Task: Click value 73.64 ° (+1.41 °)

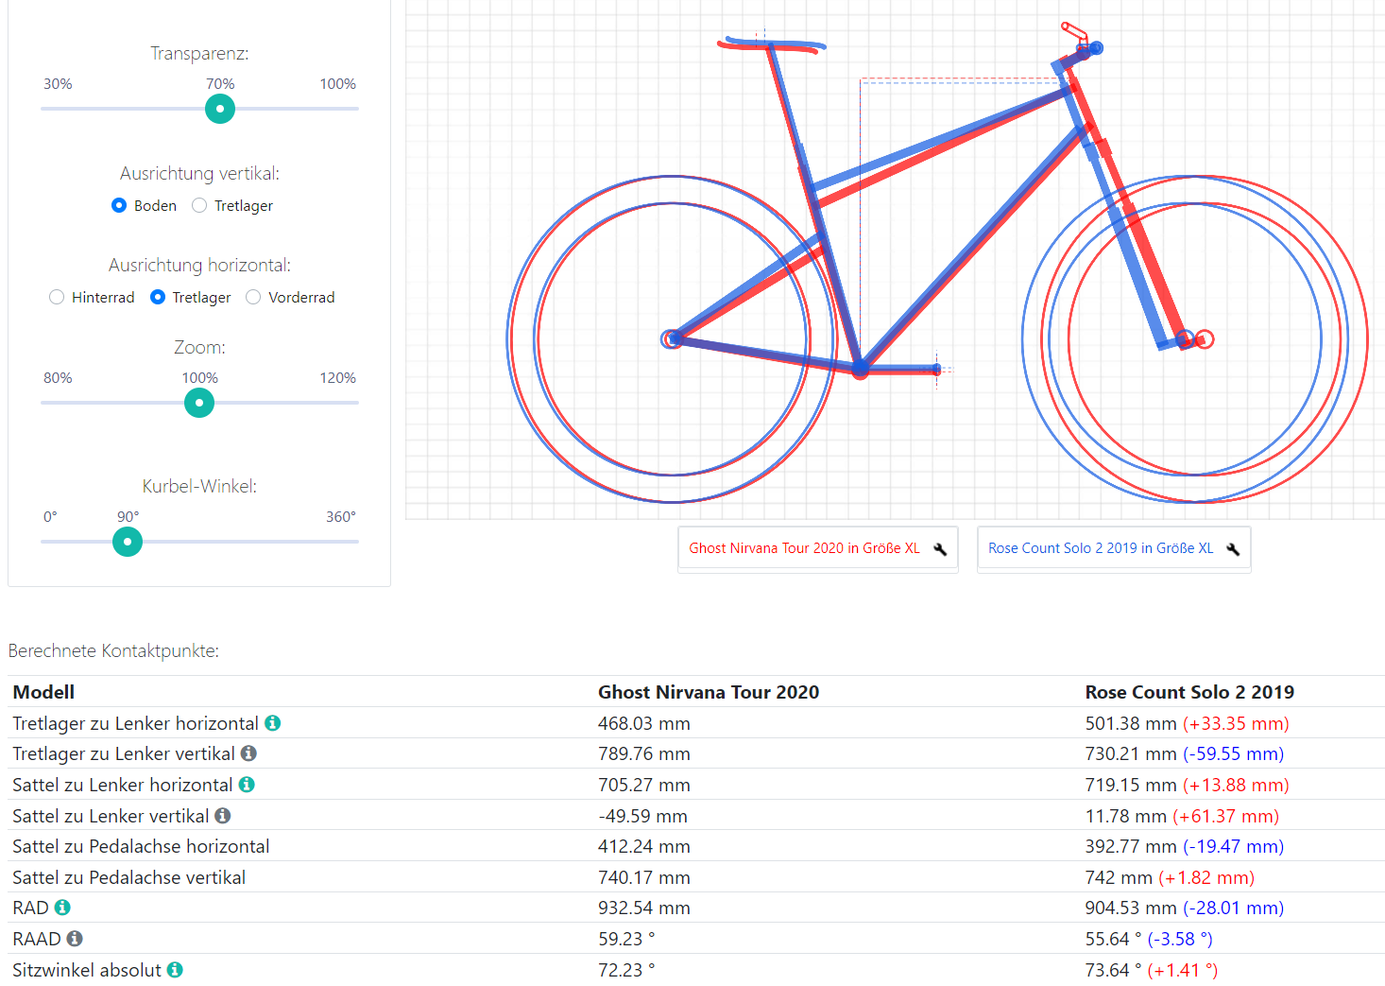Action: [x=1152, y=970]
